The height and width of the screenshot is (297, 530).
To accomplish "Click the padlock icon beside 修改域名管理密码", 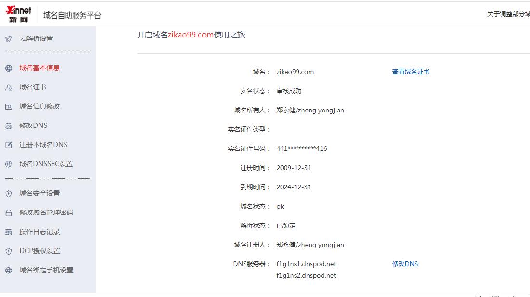I will (9, 213).
